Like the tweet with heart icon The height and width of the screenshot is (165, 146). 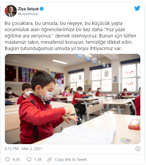pos(7,159)
